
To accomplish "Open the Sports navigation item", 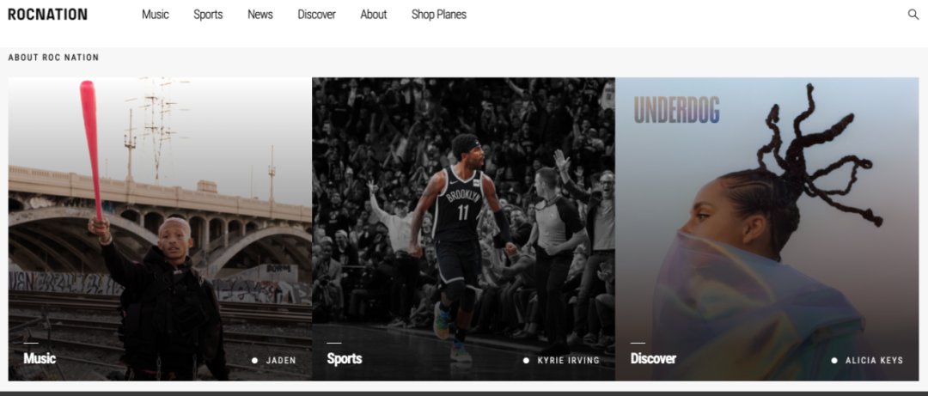I will point(208,15).
